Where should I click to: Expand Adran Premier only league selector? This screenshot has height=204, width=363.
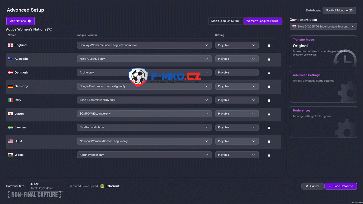click(x=144, y=155)
